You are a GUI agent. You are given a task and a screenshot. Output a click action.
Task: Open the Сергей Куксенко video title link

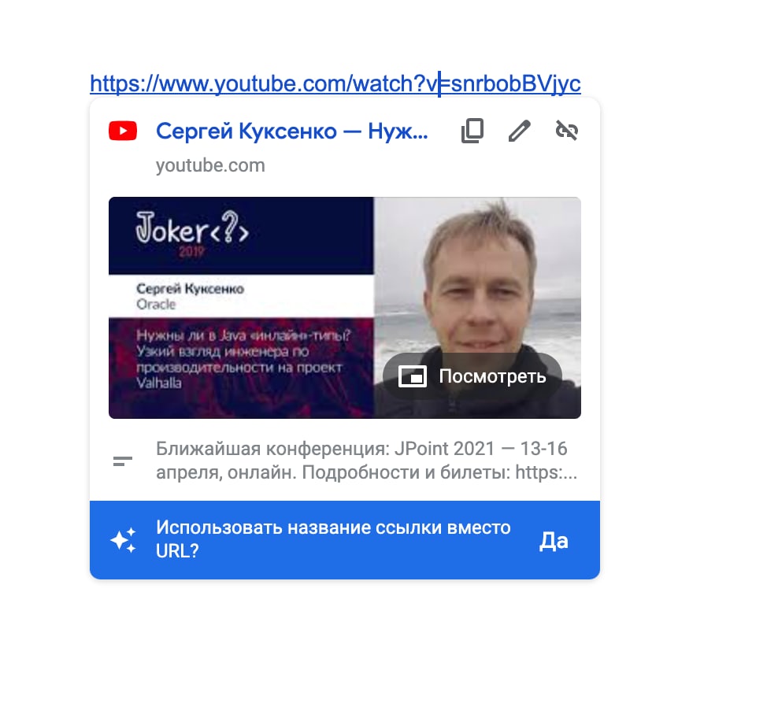click(292, 131)
